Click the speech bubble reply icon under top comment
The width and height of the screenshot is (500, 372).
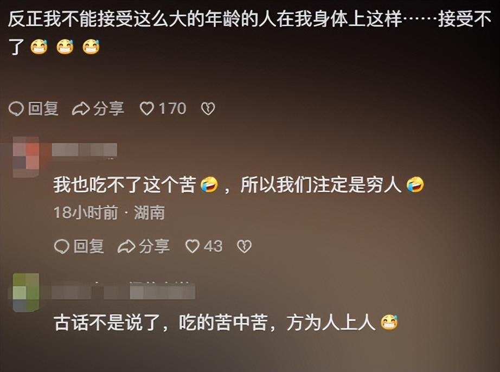(x=16, y=108)
